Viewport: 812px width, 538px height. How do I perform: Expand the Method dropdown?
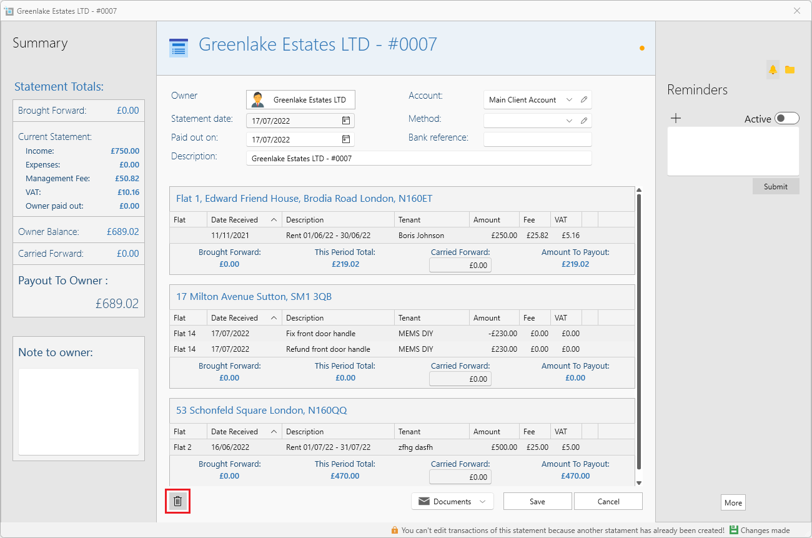pyautogui.click(x=569, y=121)
